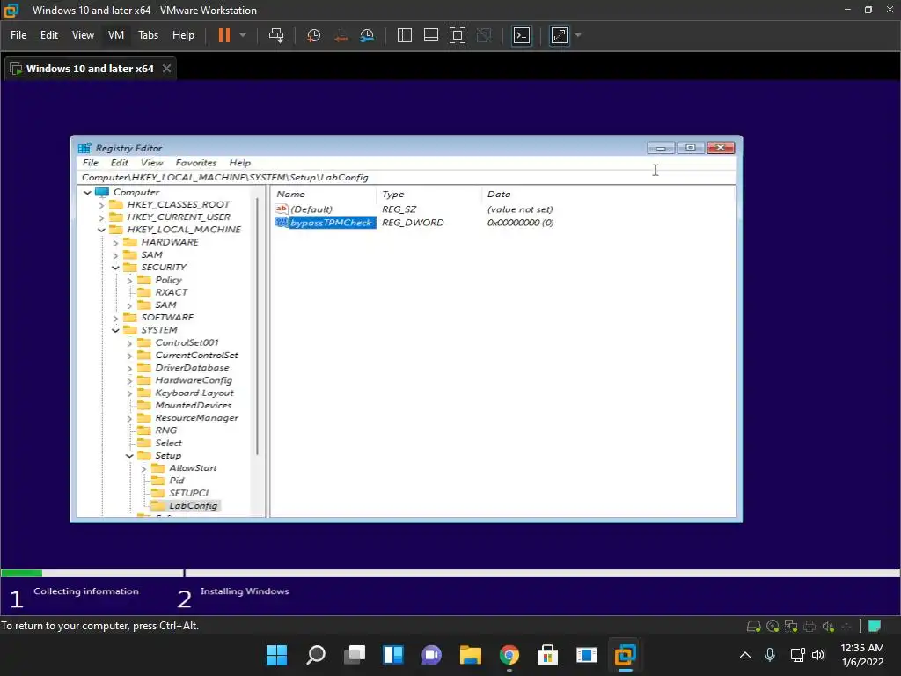Select the LabConfig key in tree
Viewport: 901px width, 676px height.
pos(193,506)
